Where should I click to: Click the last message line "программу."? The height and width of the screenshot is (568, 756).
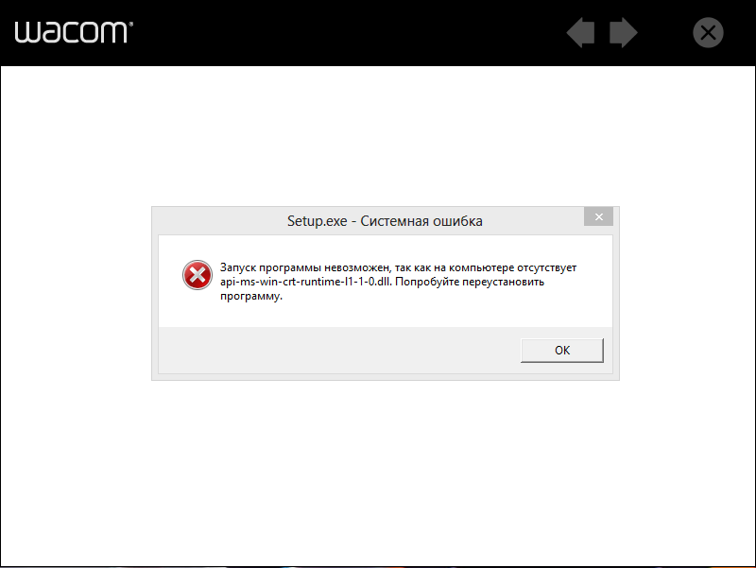[x=251, y=296]
